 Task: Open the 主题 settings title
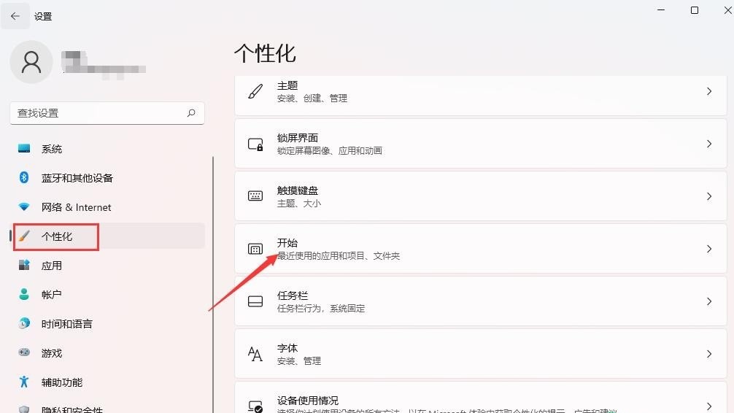(287, 85)
